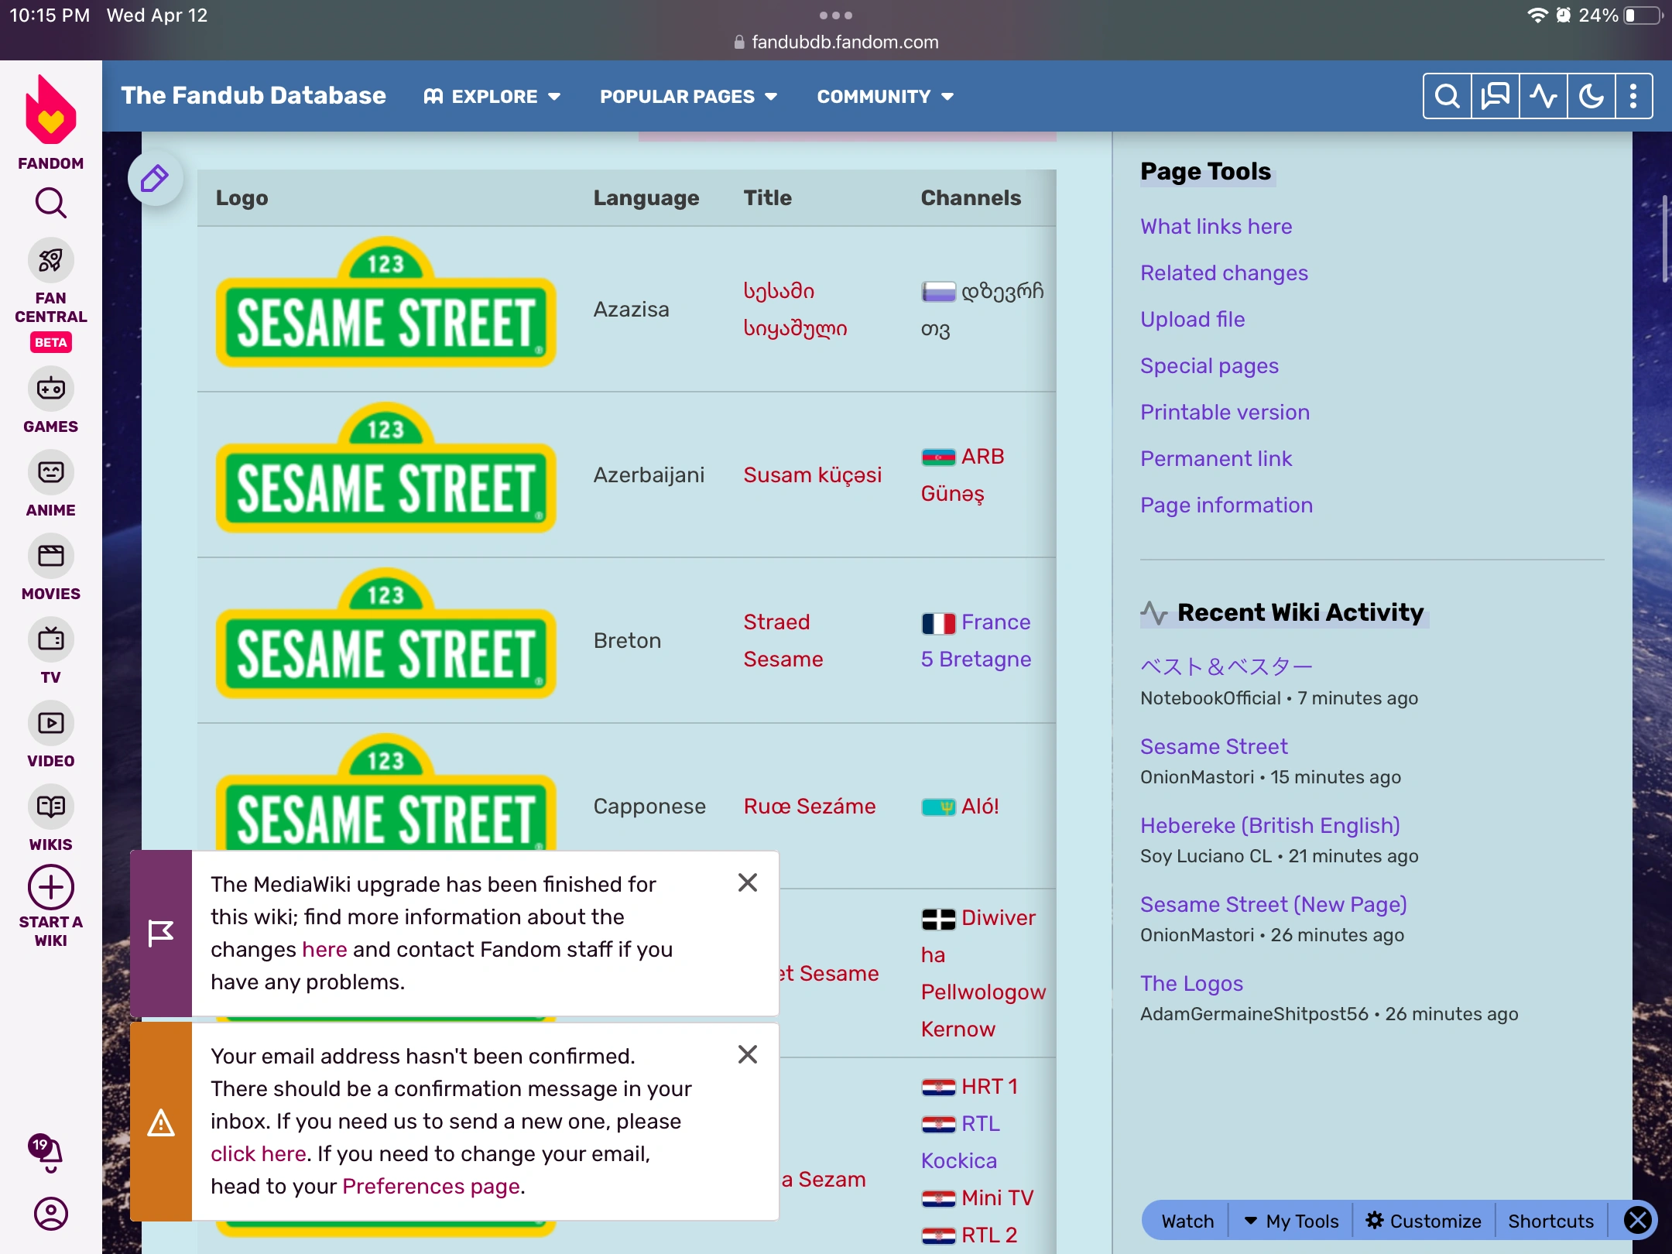Open the Games controller icon
1672x1254 pixels.
tap(50, 389)
